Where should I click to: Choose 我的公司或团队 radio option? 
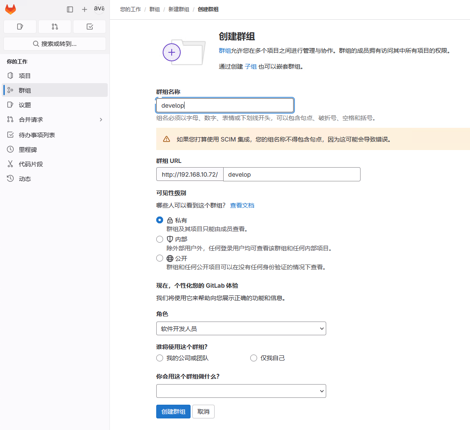(160, 358)
